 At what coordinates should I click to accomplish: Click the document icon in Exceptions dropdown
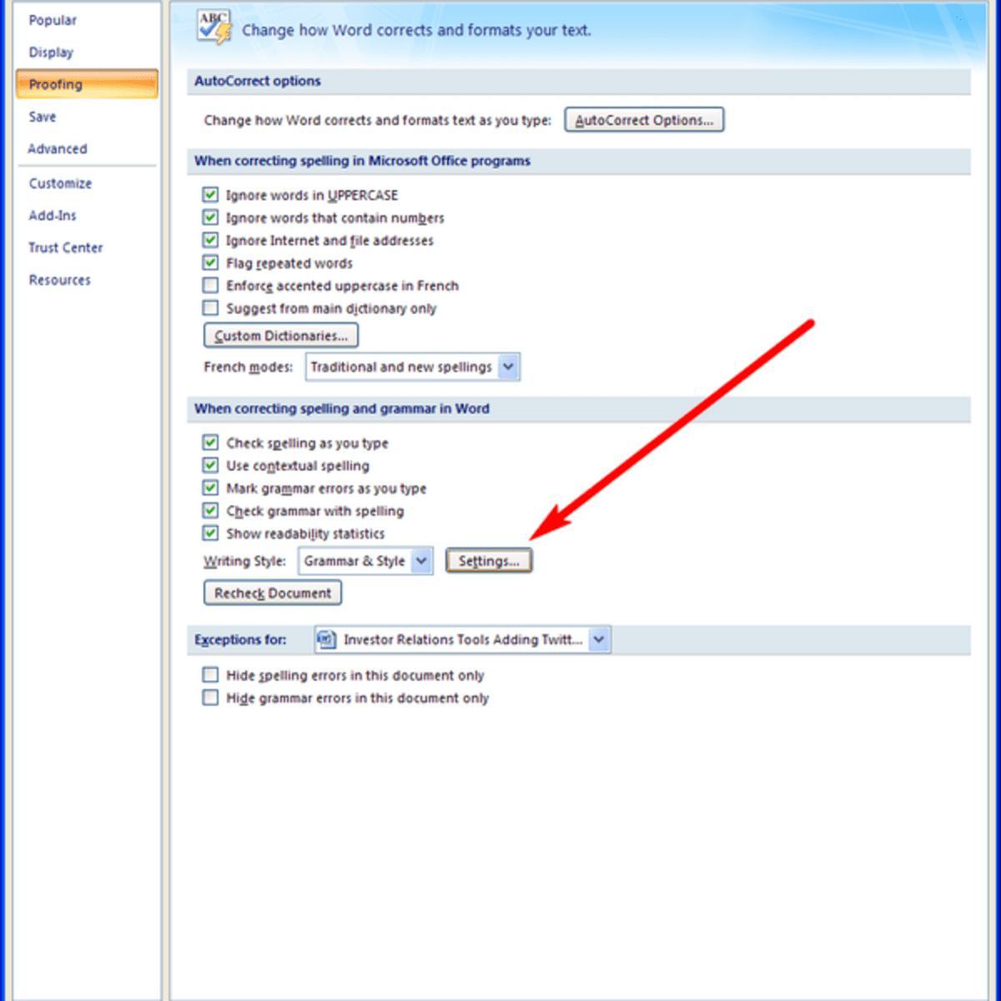click(x=328, y=640)
